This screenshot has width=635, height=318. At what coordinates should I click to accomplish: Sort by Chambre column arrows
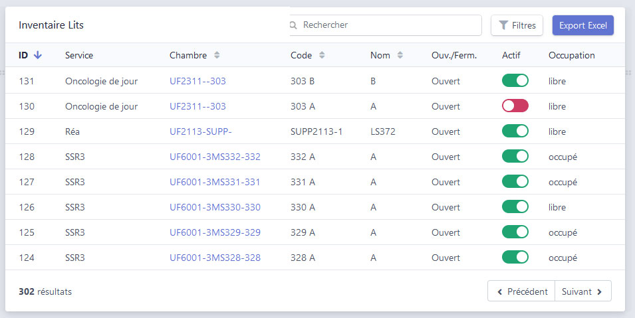click(x=217, y=55)
